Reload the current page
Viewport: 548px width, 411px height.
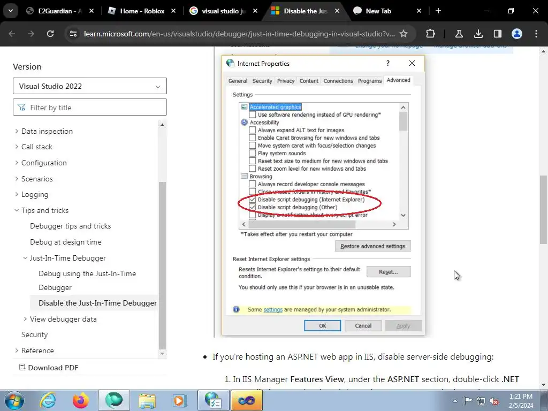click(50, 34)
